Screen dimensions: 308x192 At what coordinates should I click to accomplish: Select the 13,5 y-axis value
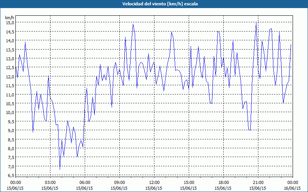coord(10,50)
